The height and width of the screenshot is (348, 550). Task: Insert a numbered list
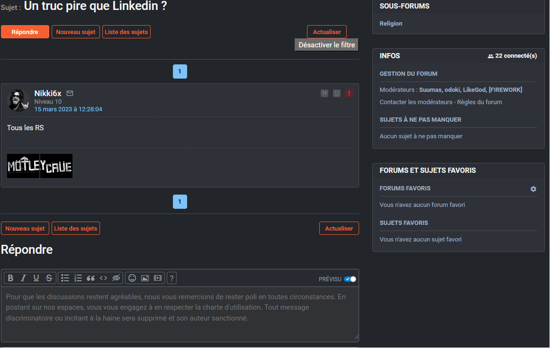(78, 278)
